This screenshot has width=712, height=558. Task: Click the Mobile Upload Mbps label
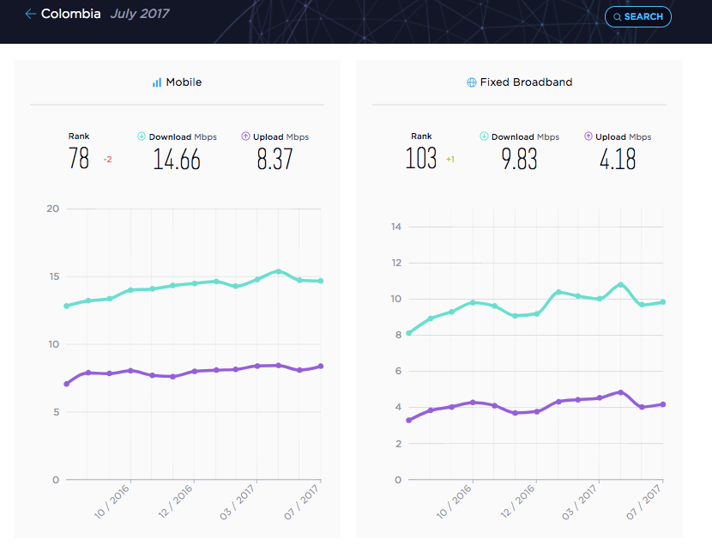tap(281, 136)
